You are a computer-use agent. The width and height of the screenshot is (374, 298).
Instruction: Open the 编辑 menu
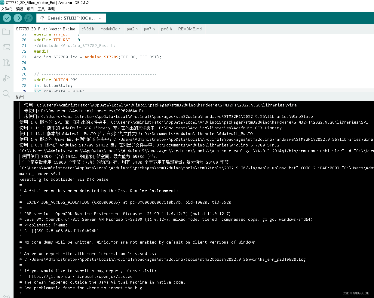[20, 9]
